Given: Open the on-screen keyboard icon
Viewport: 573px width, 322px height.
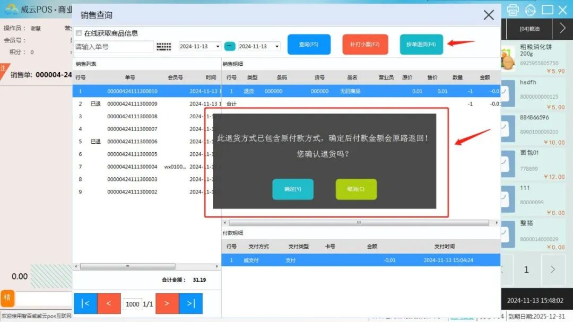Looking at the screenshot, I should (164, 47).
